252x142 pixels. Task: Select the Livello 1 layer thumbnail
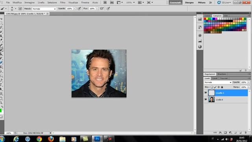pyautogui.click(x=211, y=93)
